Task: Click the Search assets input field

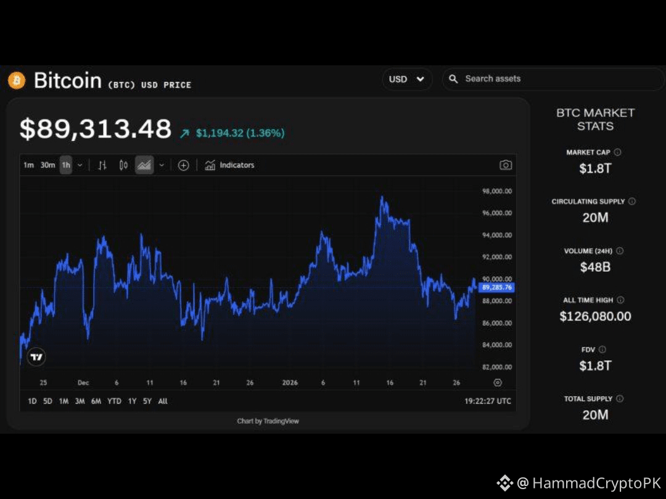Action: click(553, 79)
